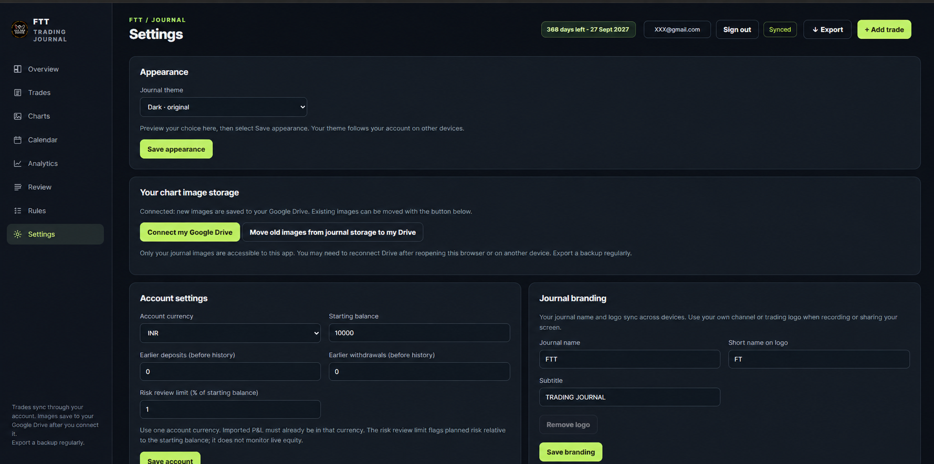The height and width of the screenshot is (464, 934).
Task: Select the Risk review limit field
Action: 230,409
